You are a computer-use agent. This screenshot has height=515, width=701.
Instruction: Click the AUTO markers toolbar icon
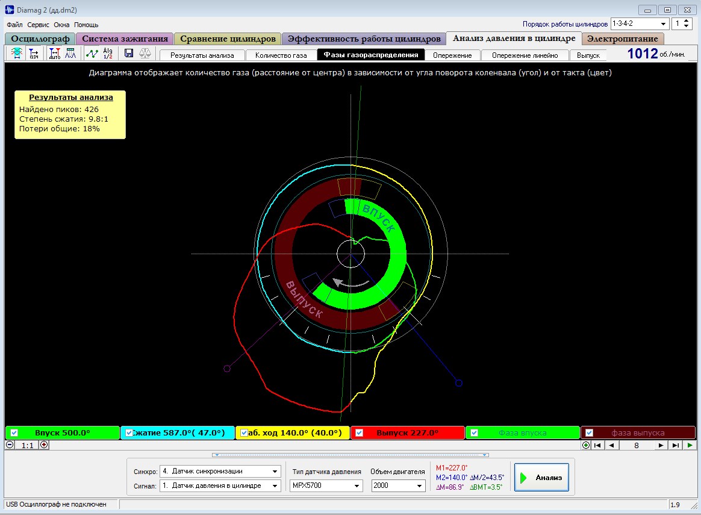click(55, 54)
